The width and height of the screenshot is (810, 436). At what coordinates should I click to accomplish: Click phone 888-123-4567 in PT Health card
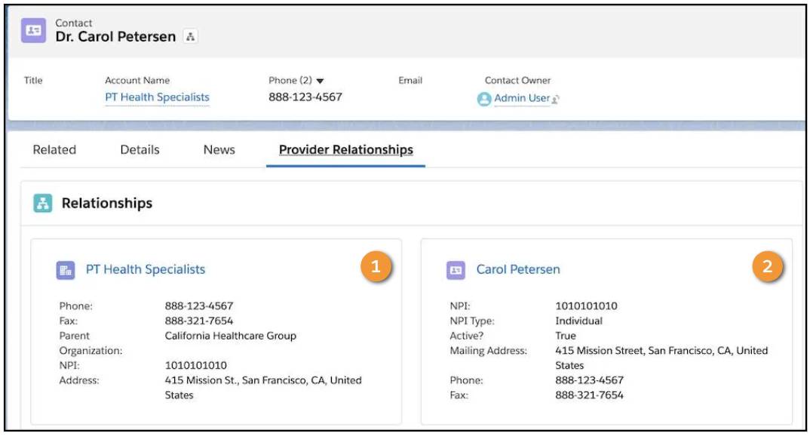point(199,306)
